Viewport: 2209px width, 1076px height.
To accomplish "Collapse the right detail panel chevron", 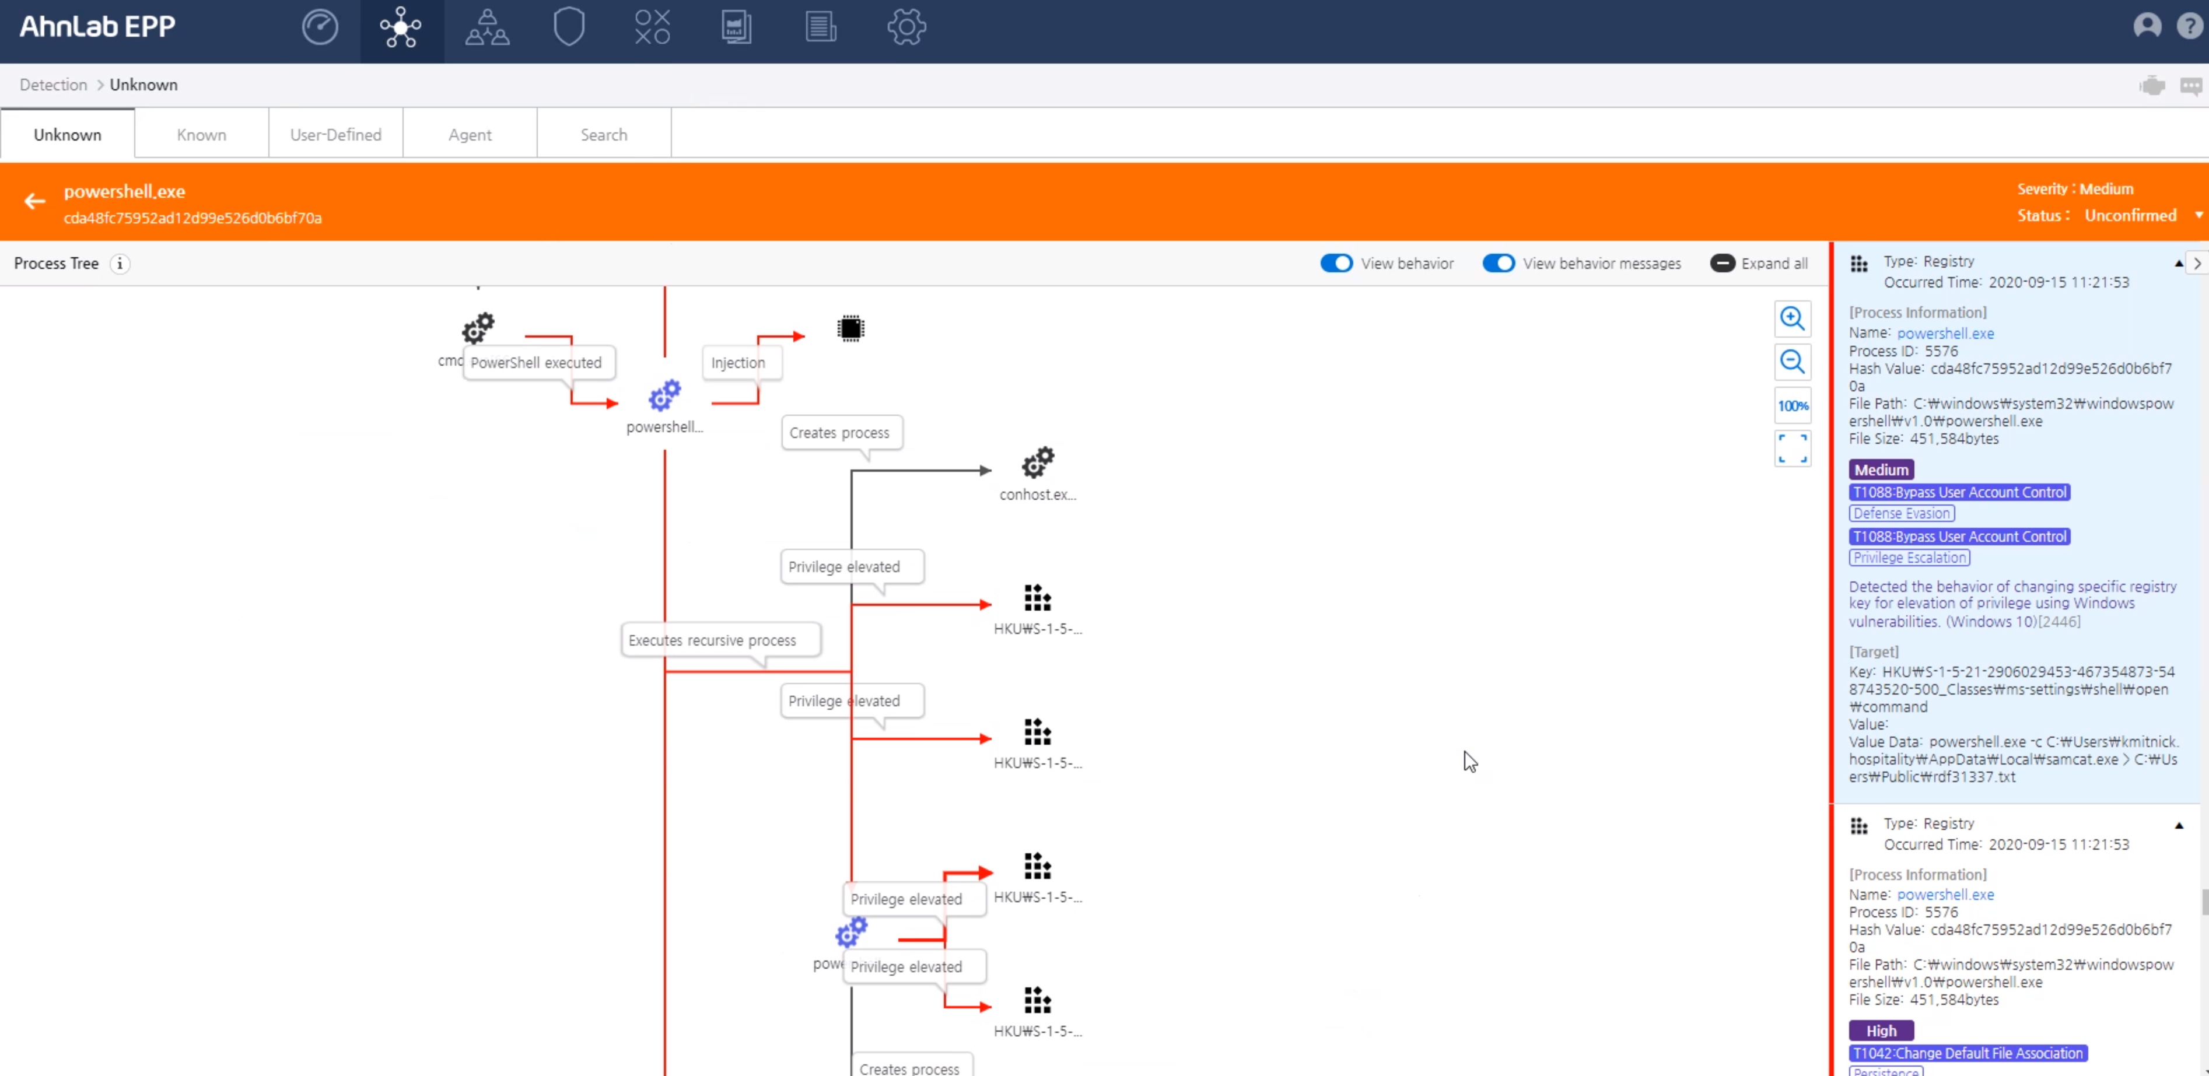I will point(2197,263).
